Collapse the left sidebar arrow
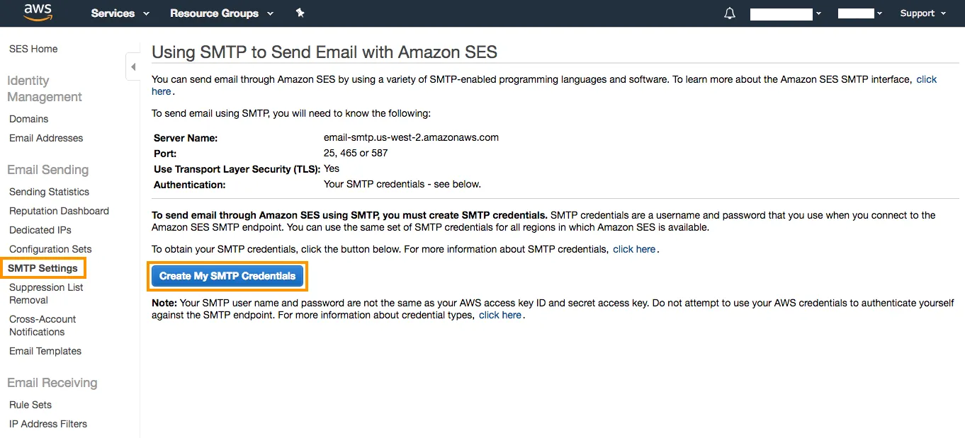Image resolution: width=965 pixels, height=438 pixels. (x=133, y=67)
